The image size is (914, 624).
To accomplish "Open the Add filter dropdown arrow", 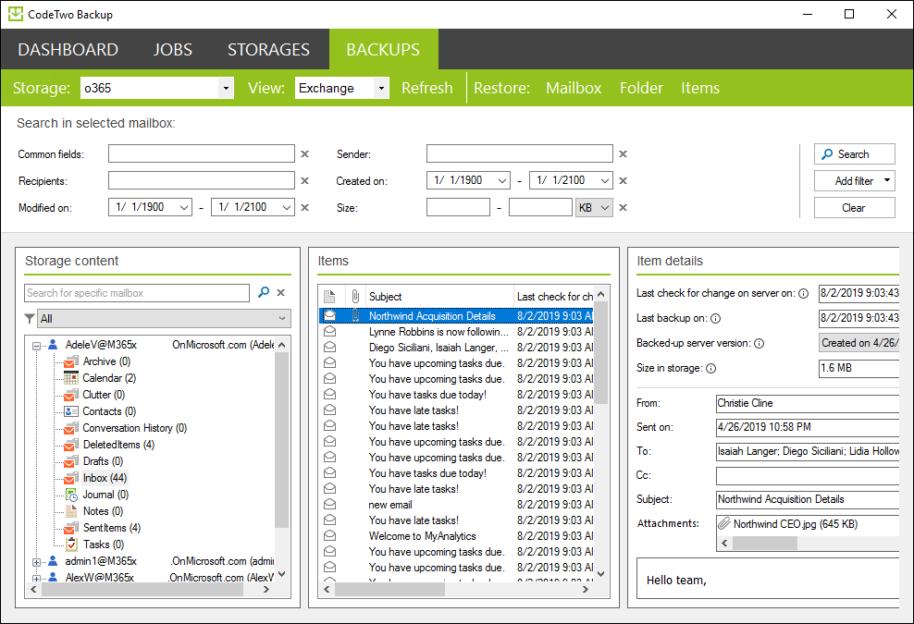I will pos(886,180).
